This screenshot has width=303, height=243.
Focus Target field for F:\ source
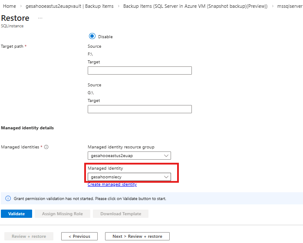140,70
